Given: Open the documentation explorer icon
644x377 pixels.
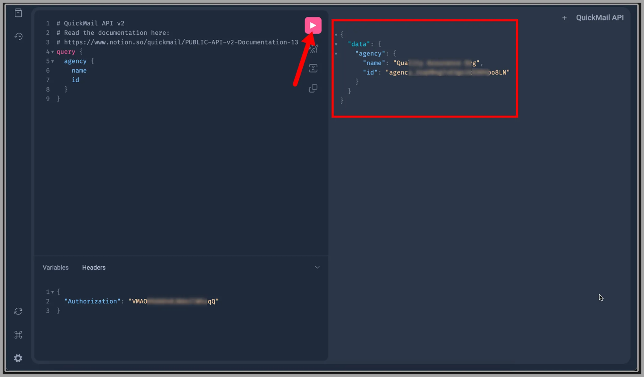Looking at the screenshot, I should [x=18, y=13].
